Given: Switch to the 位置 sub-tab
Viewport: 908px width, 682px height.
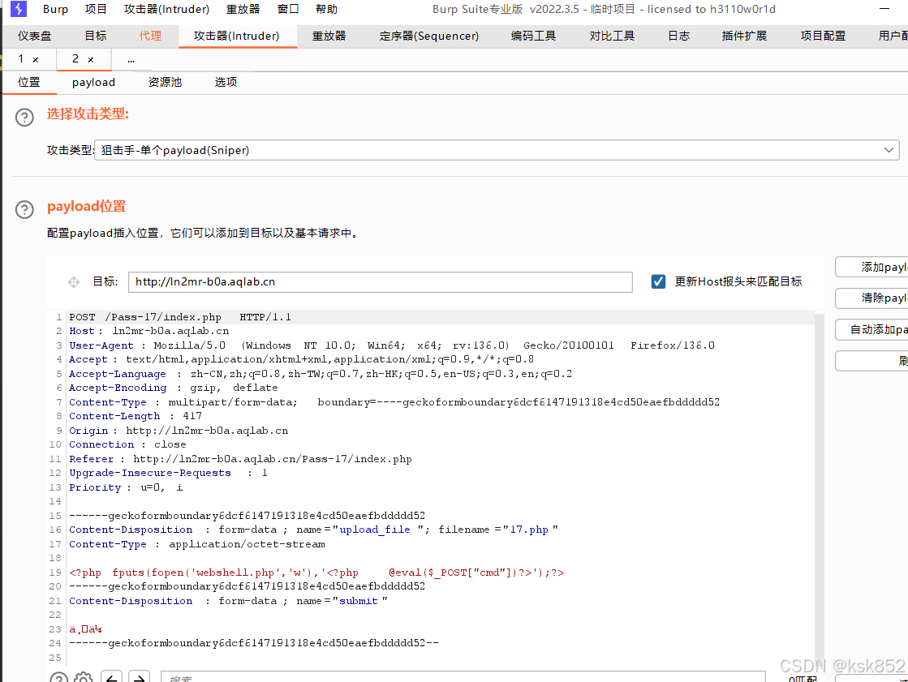Looking at the screenshot, I should point(29,82).
